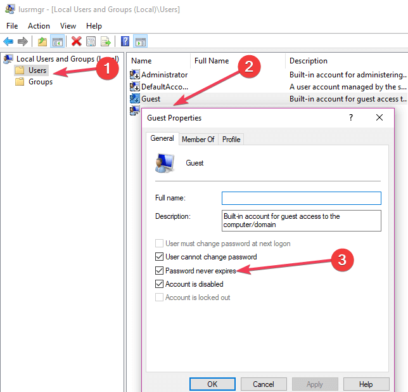Uncheck User cannot change password

[159, 257]
